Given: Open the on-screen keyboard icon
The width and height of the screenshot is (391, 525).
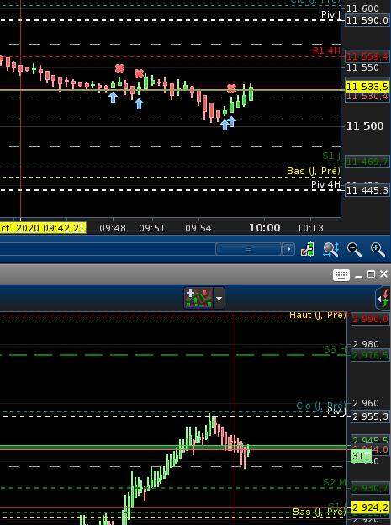Looking at the screenshot, I should click(341, 275).
